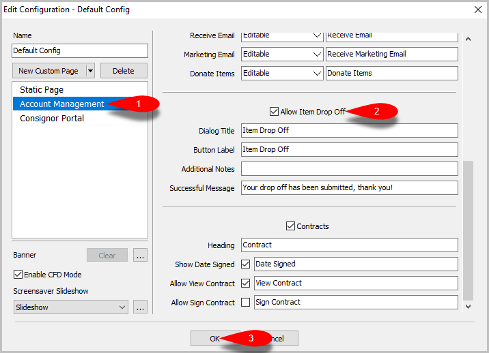The height and width of the screenshot is (353, 489).
Task: Select Account Management in the page list
Action: coord(80,104)
